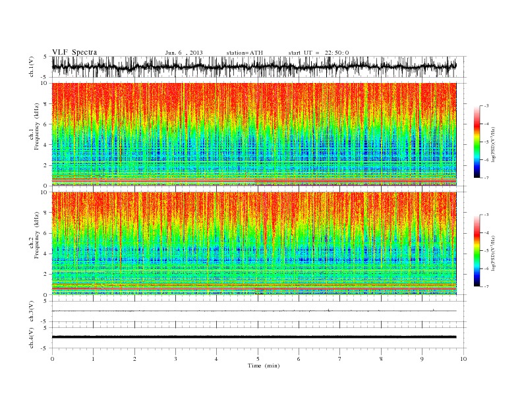Click the "5" voltage tick of ch.3 axis

point(46,301)
